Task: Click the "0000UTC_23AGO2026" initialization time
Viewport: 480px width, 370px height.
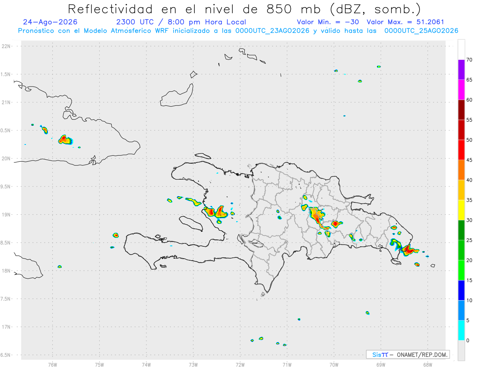Action: pyautogui.click(x=272, y=31)
